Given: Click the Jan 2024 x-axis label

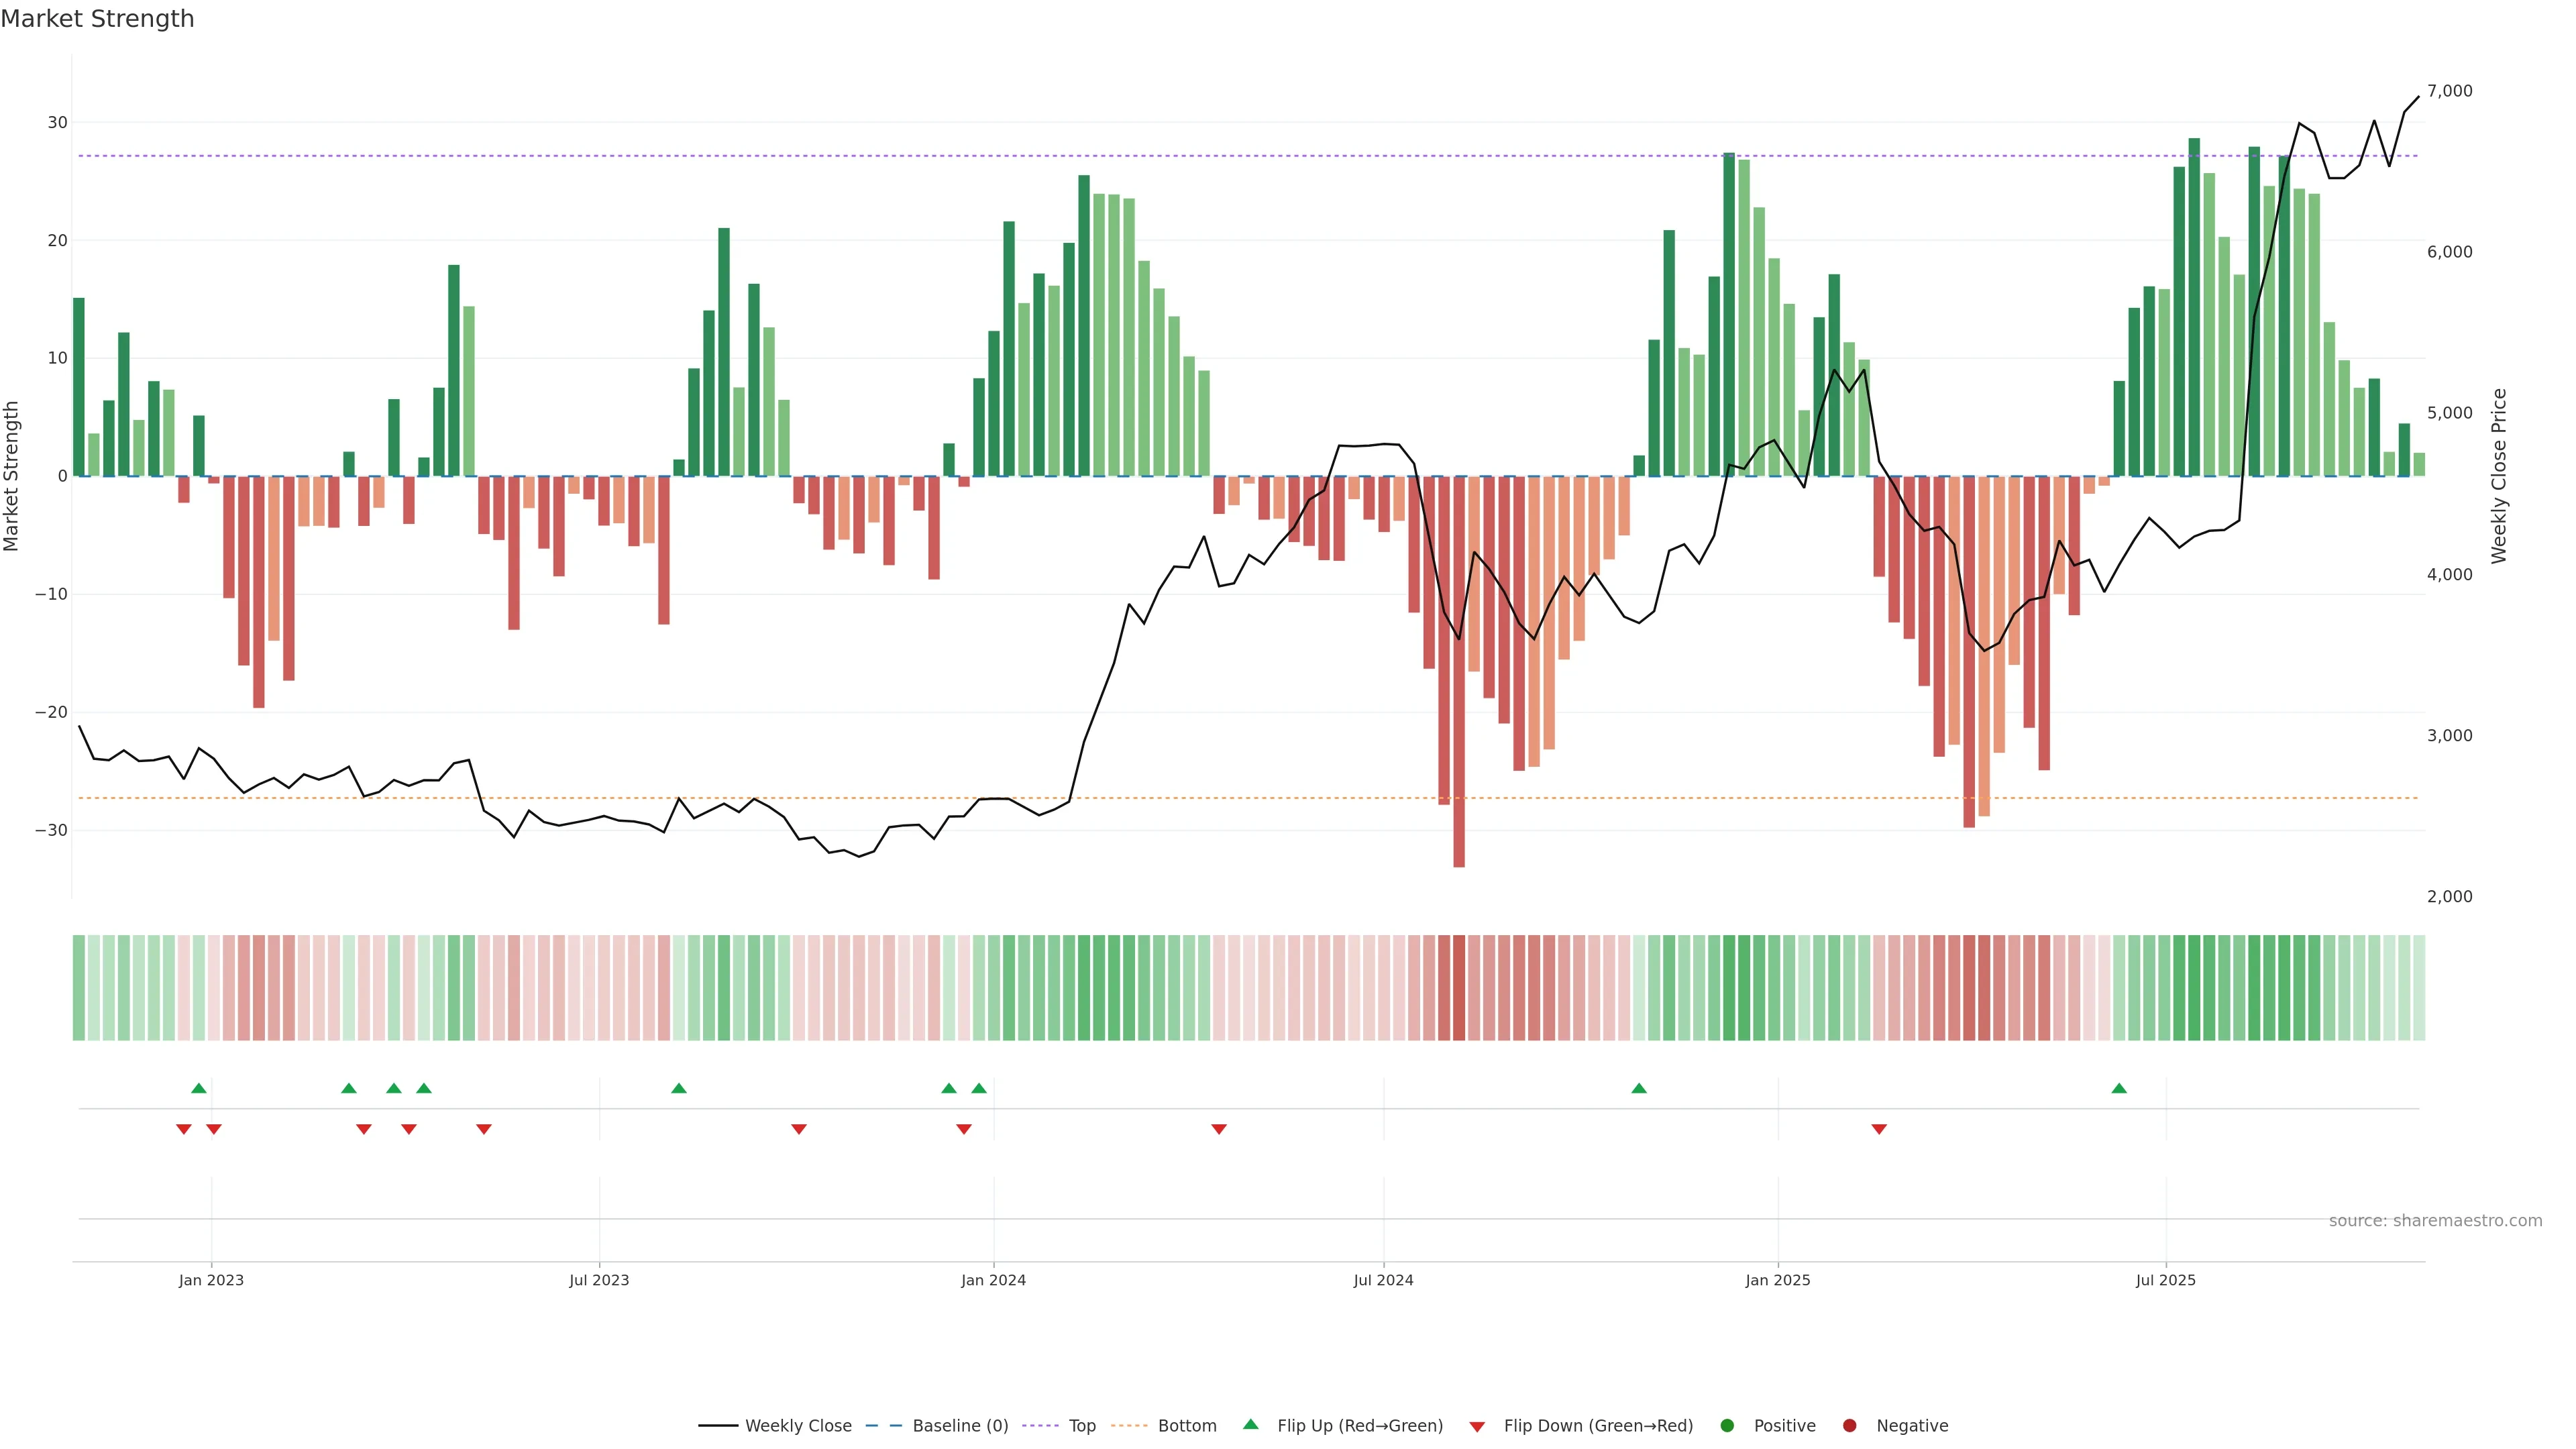Looking at the screenshot, I should click(993, 1280).
